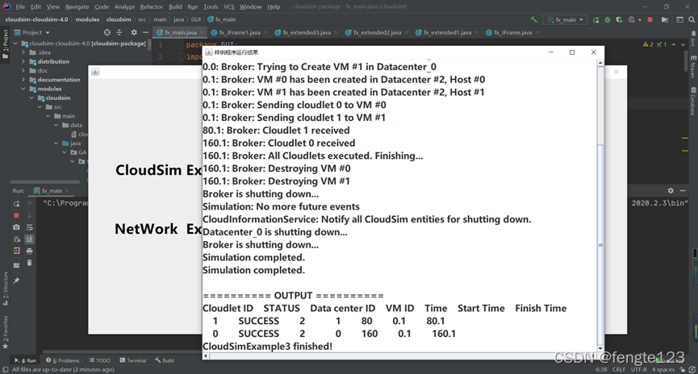Screen dimensions: 698x374
Task: Toggle tool window bars icon in status bar corner
Action: click(5, 369)
